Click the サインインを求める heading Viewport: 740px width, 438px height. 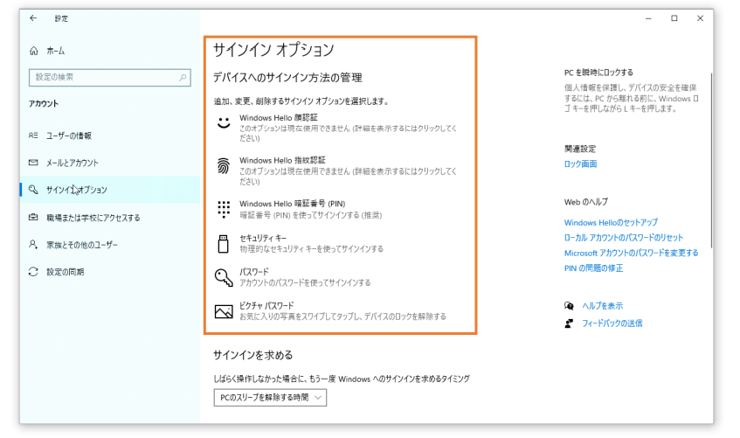click(x=253, y=355)
